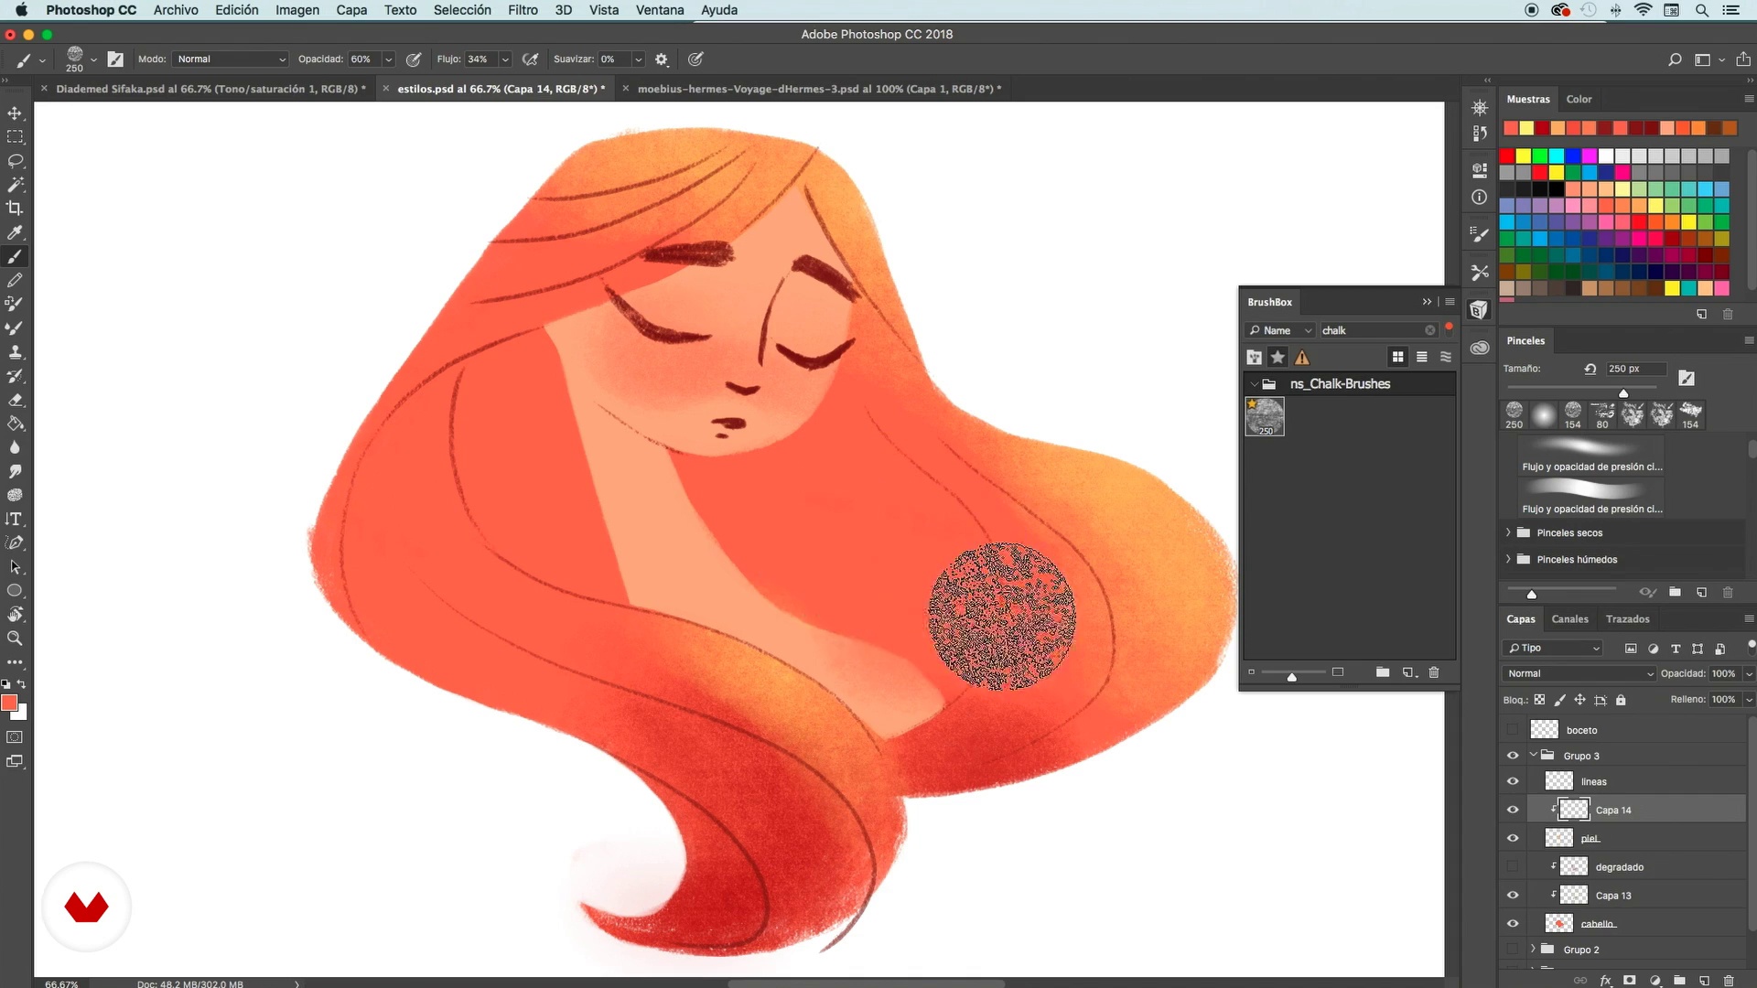Switch to the Color panel tab
1757x988 pixels.
tap(1579, 99)
